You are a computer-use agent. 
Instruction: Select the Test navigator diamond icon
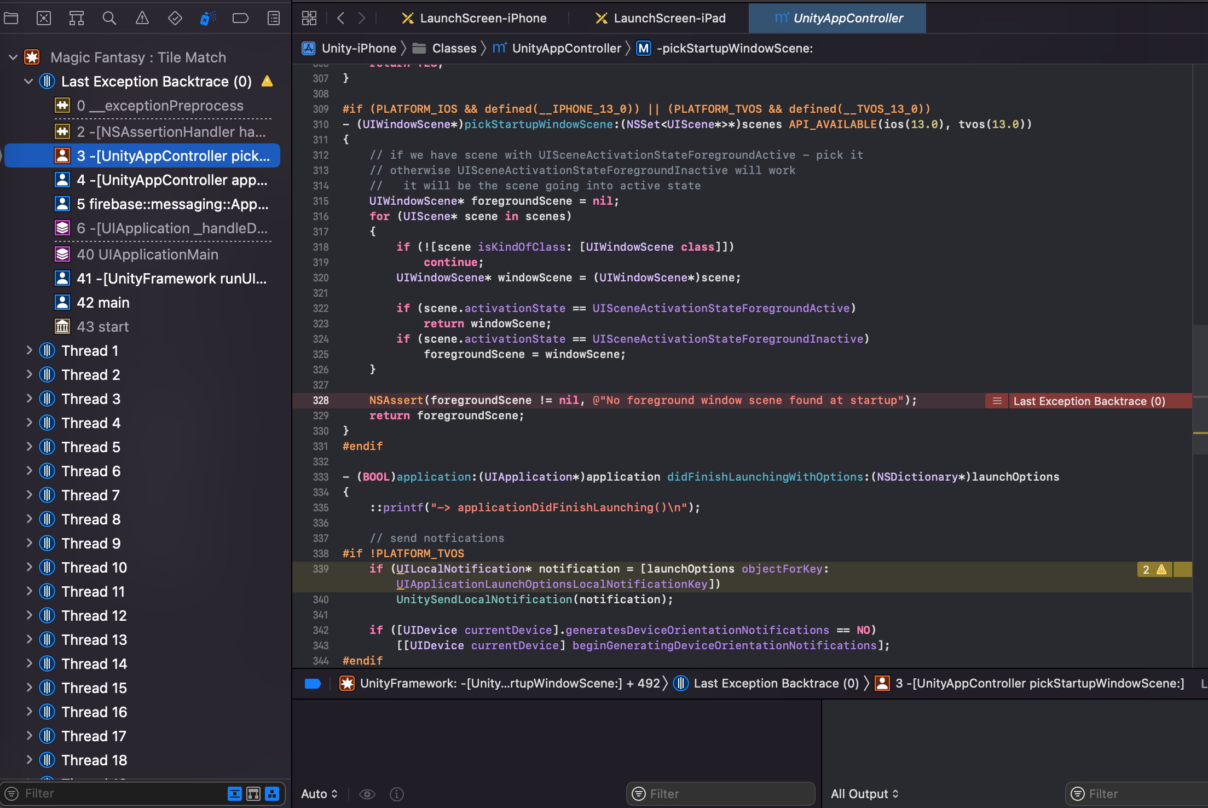(175, 18)
